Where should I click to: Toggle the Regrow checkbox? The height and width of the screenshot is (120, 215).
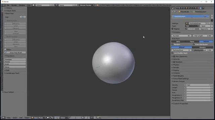[172, 29]
